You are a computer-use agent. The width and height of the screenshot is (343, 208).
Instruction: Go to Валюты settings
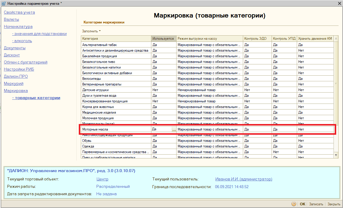pos(11,20)
